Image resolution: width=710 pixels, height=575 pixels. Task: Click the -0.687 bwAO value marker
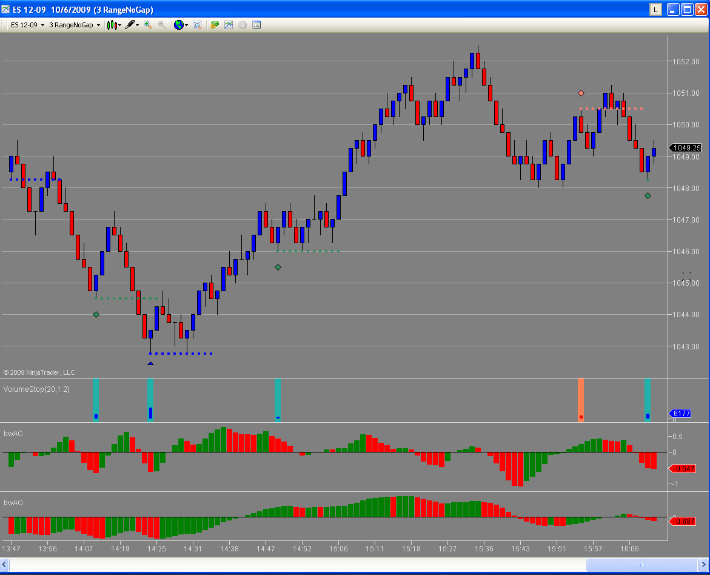pos(682,522)
